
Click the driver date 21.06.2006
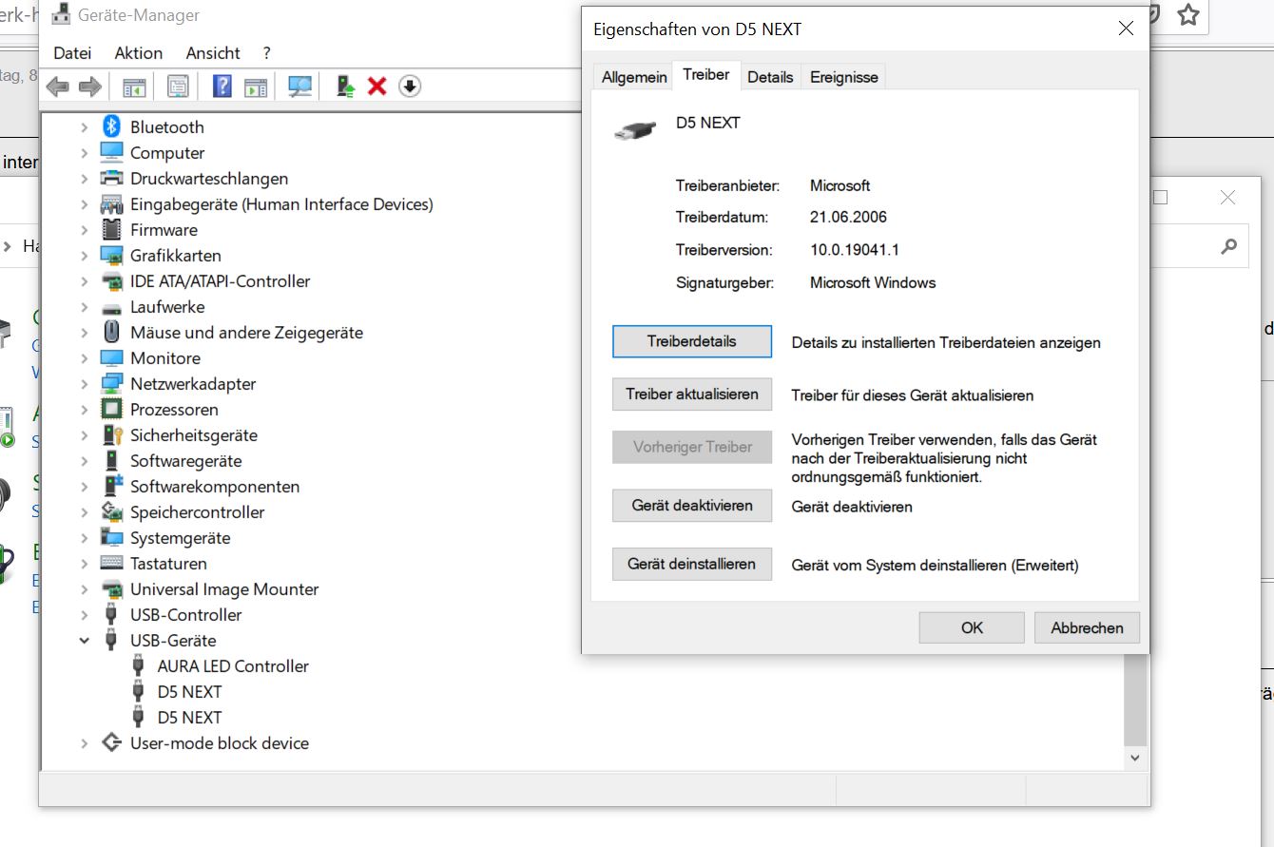pos(848,217)
